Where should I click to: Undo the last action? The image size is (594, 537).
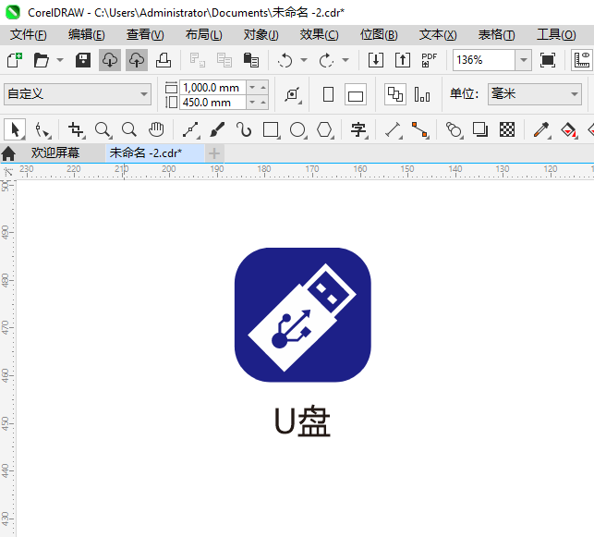pos(285,60)
